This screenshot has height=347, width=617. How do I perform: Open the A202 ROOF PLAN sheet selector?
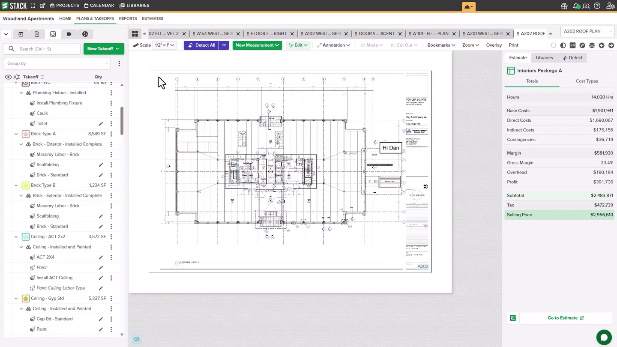coord(587,31)
